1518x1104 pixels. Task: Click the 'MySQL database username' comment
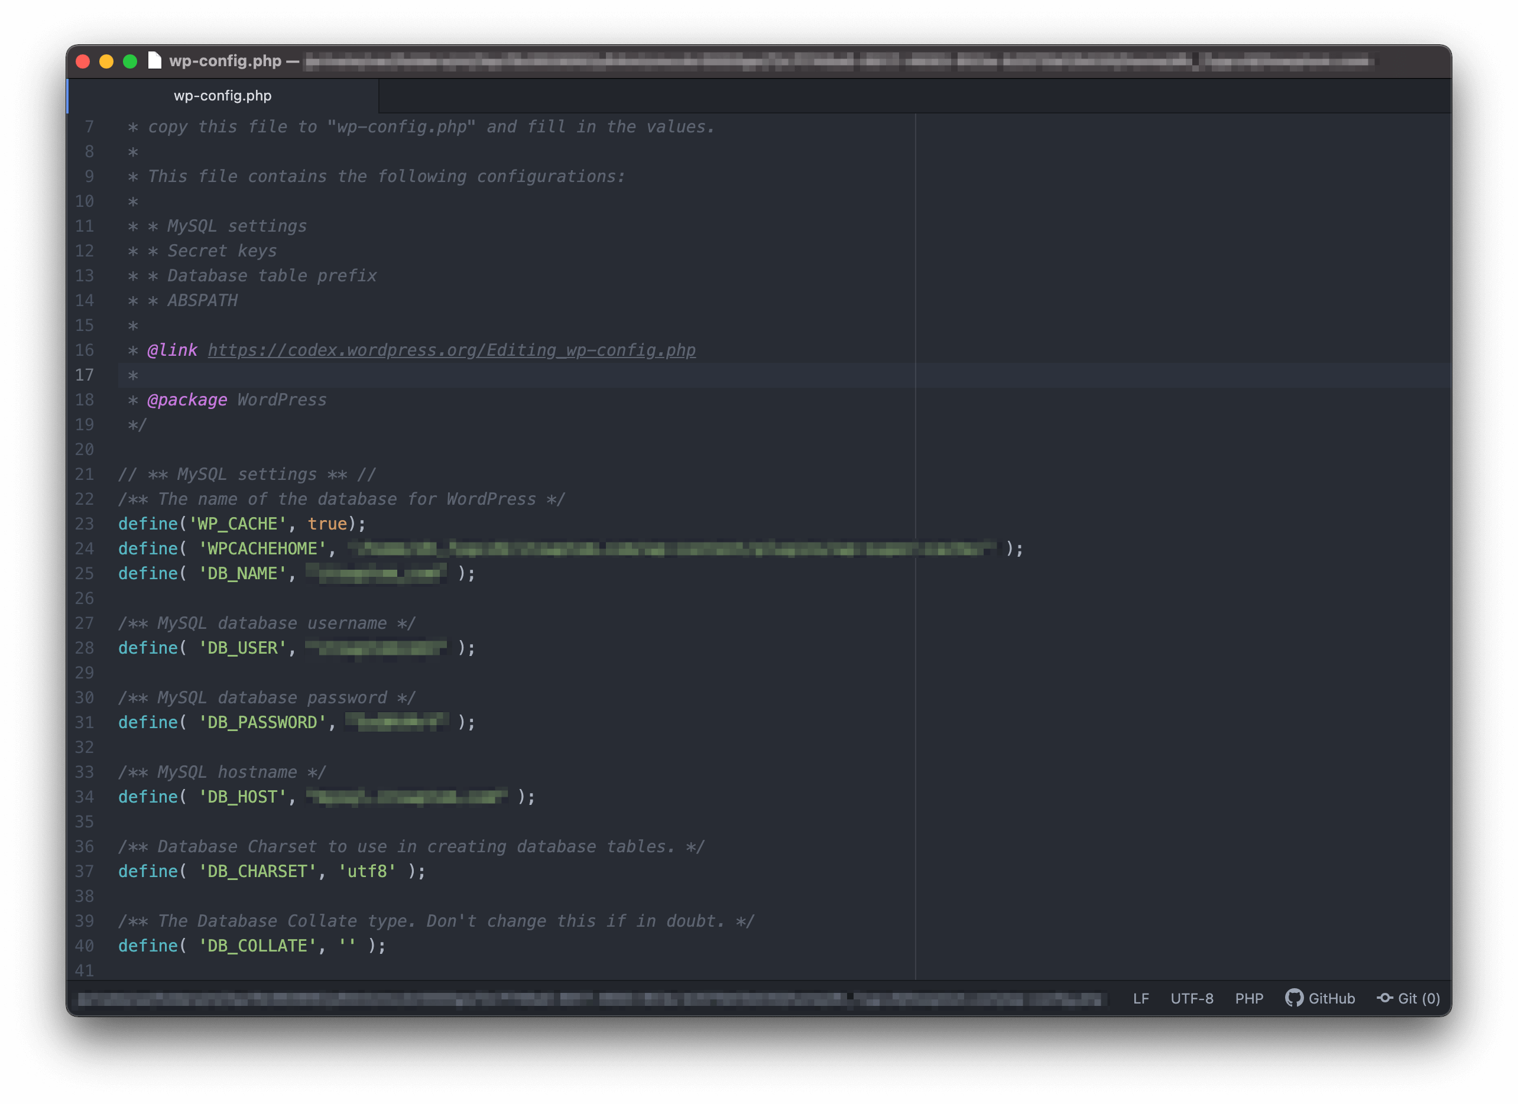pos(267,623)
